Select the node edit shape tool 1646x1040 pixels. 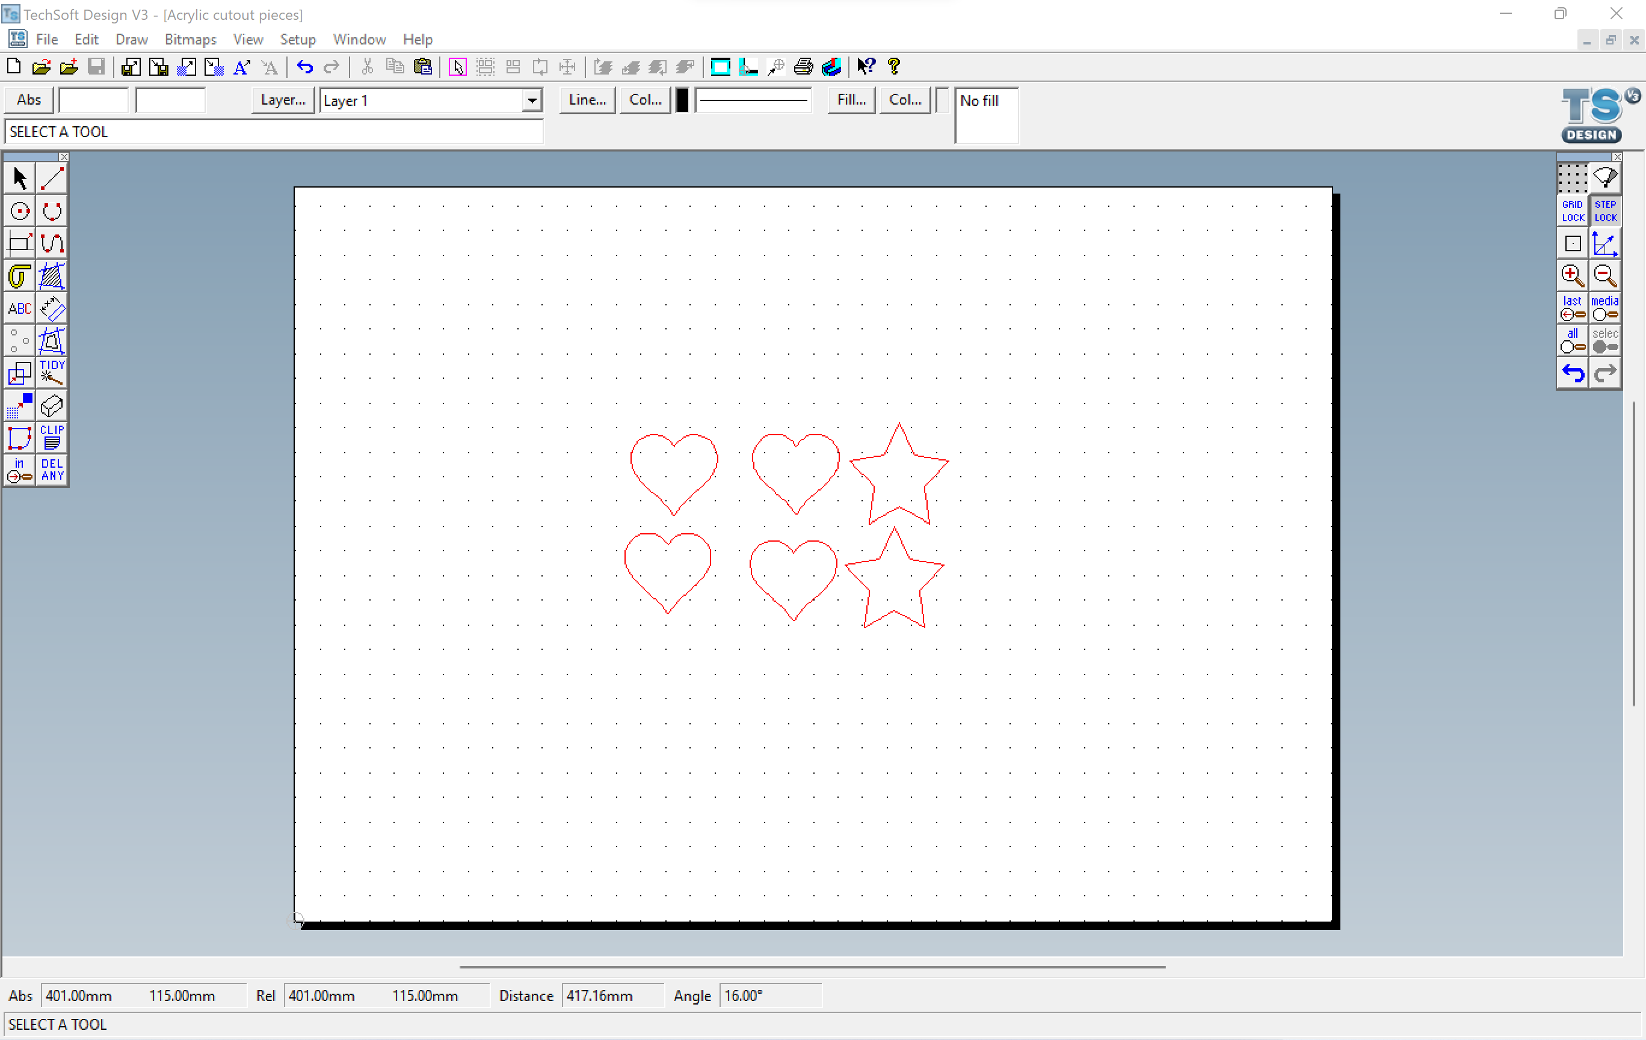pyautogui.click(x=19, y=438)
